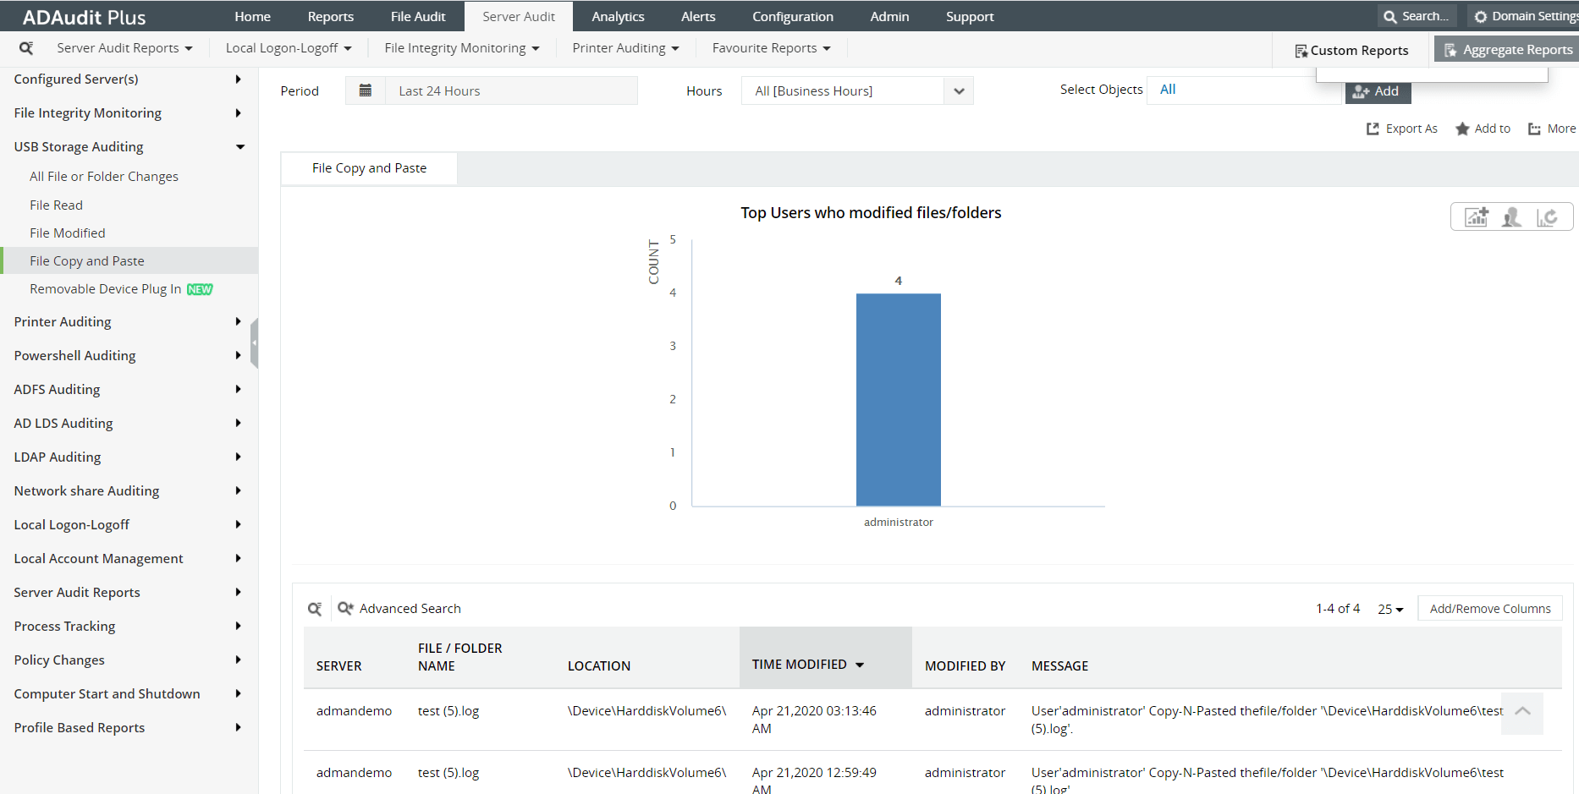Viewport: 1579px width, 794px height.
Task: Click the report search magnifier icon
Action: click(x=26, y=48)
